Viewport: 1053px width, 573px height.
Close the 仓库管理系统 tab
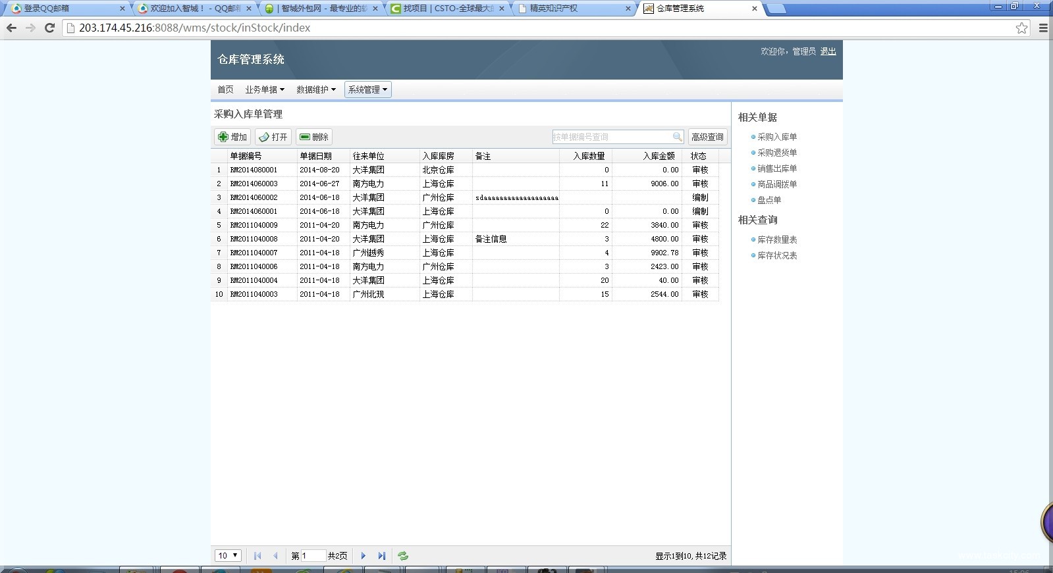(755, 9)
